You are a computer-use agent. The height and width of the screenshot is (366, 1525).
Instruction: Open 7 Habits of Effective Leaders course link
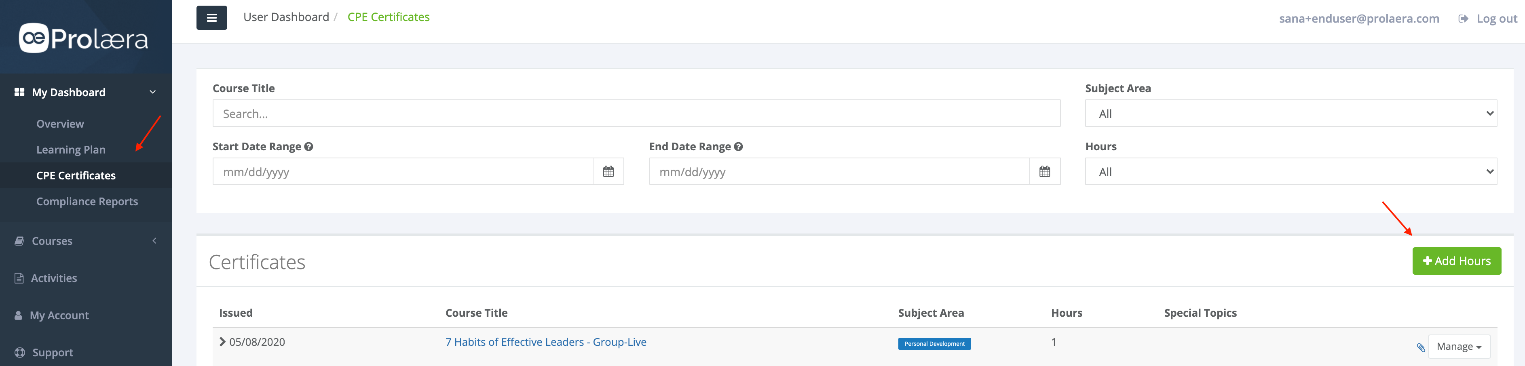coord(545,342)
